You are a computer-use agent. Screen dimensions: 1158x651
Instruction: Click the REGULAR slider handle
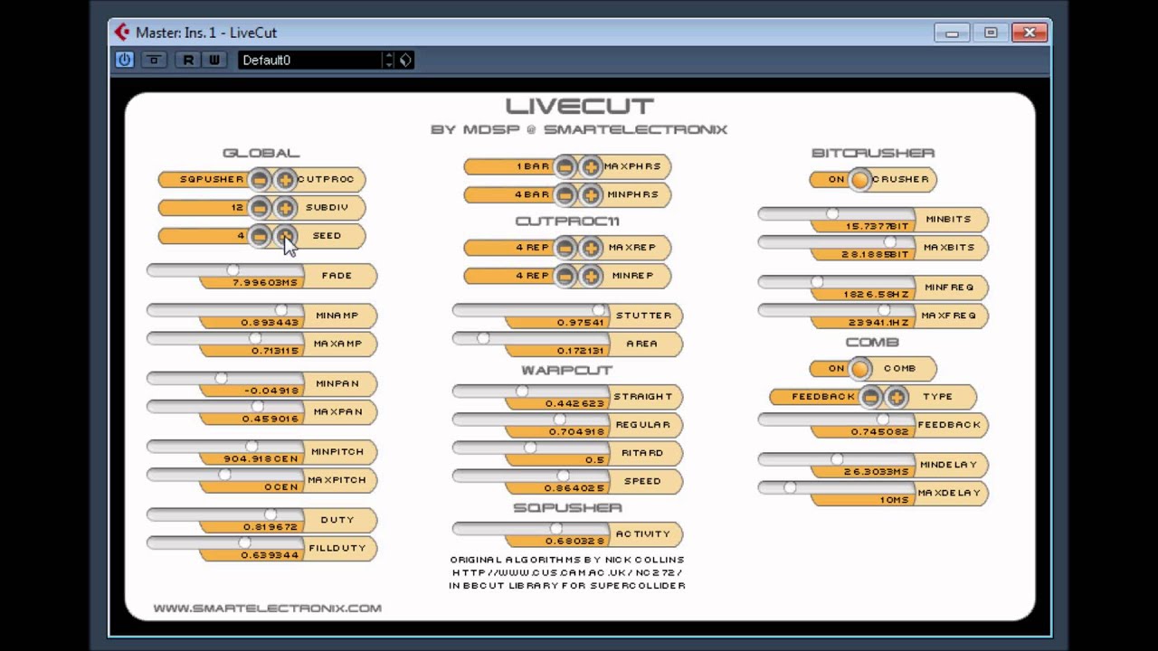pos(559,419)
